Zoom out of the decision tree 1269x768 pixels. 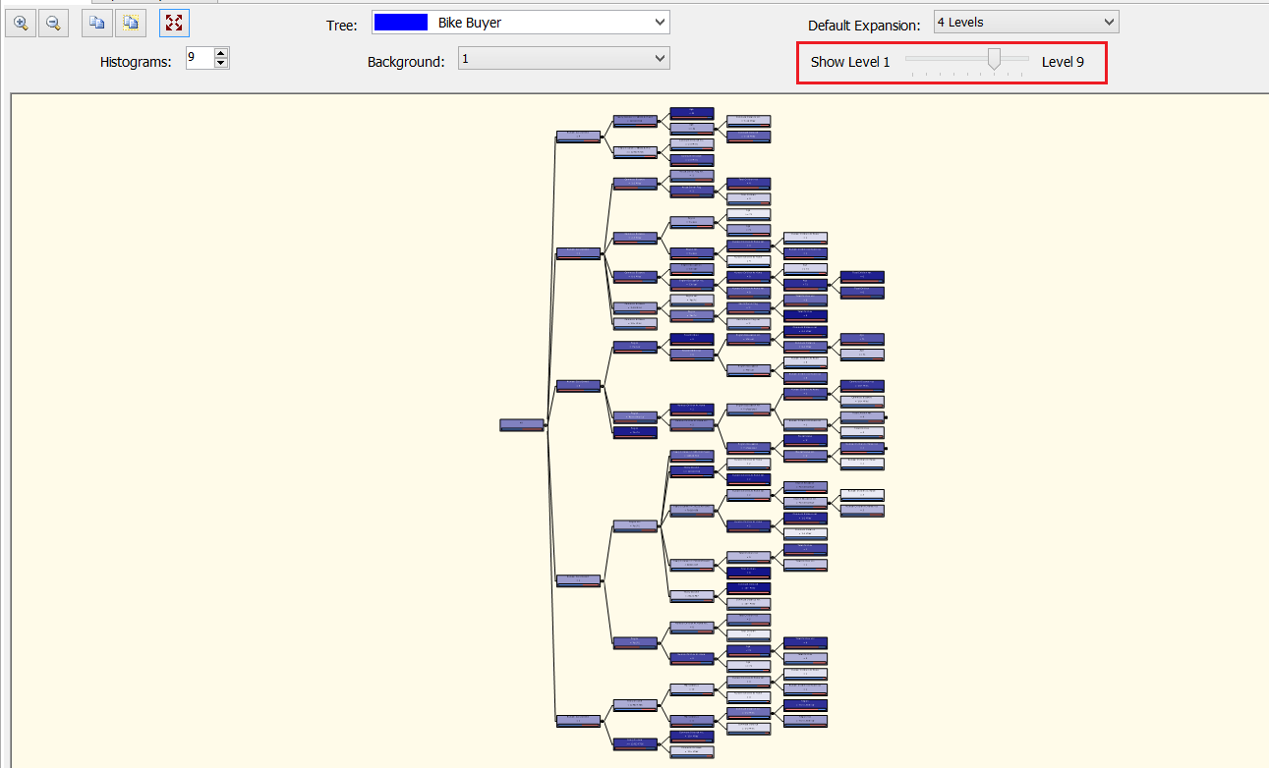(x=54, y=22)
